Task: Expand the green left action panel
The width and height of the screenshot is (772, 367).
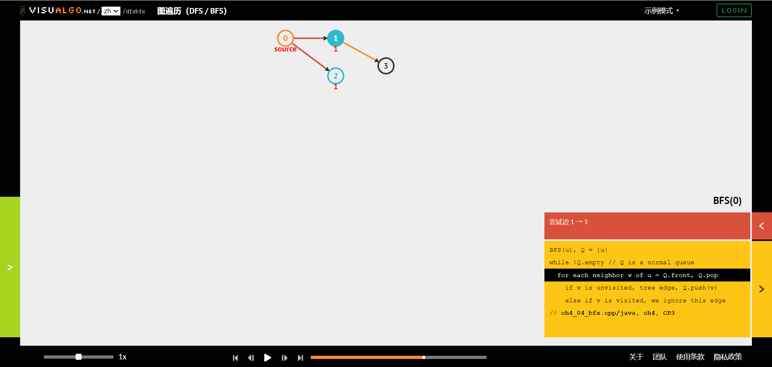Action: pos(10,267)
